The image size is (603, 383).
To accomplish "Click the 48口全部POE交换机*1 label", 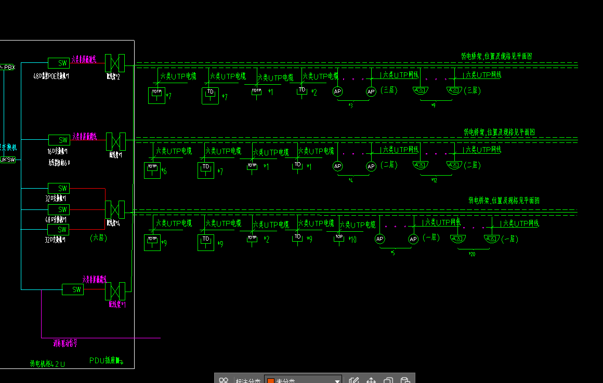I will (x=51, y=76).
